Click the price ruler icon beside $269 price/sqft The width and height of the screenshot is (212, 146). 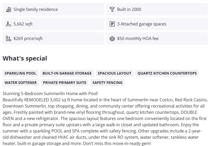click(x=9, y=39)
